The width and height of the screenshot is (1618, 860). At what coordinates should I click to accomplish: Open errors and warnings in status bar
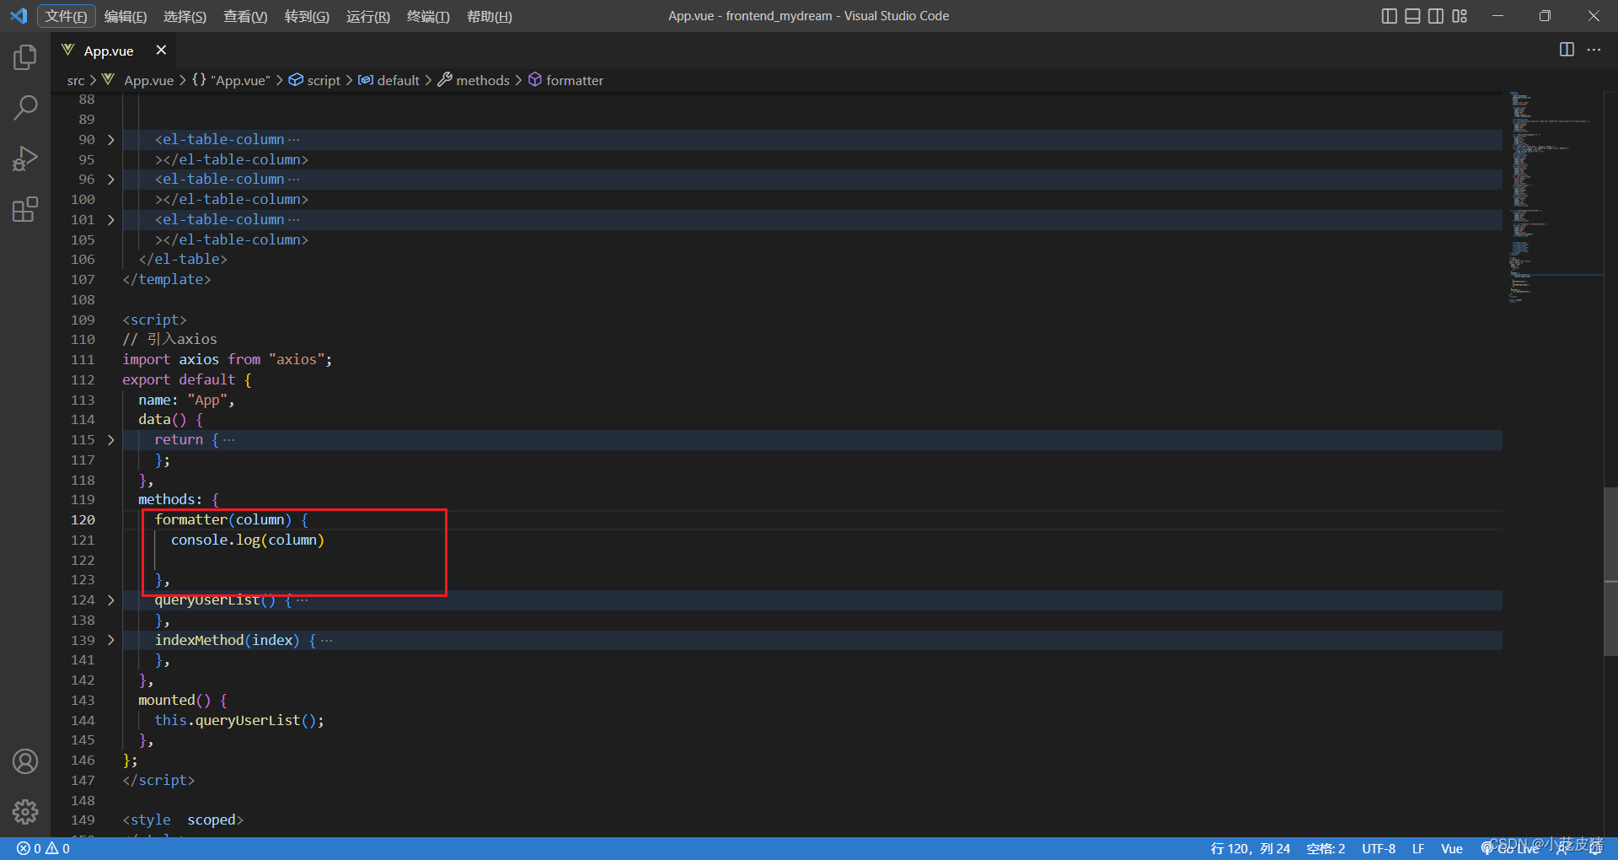(43, 848)
